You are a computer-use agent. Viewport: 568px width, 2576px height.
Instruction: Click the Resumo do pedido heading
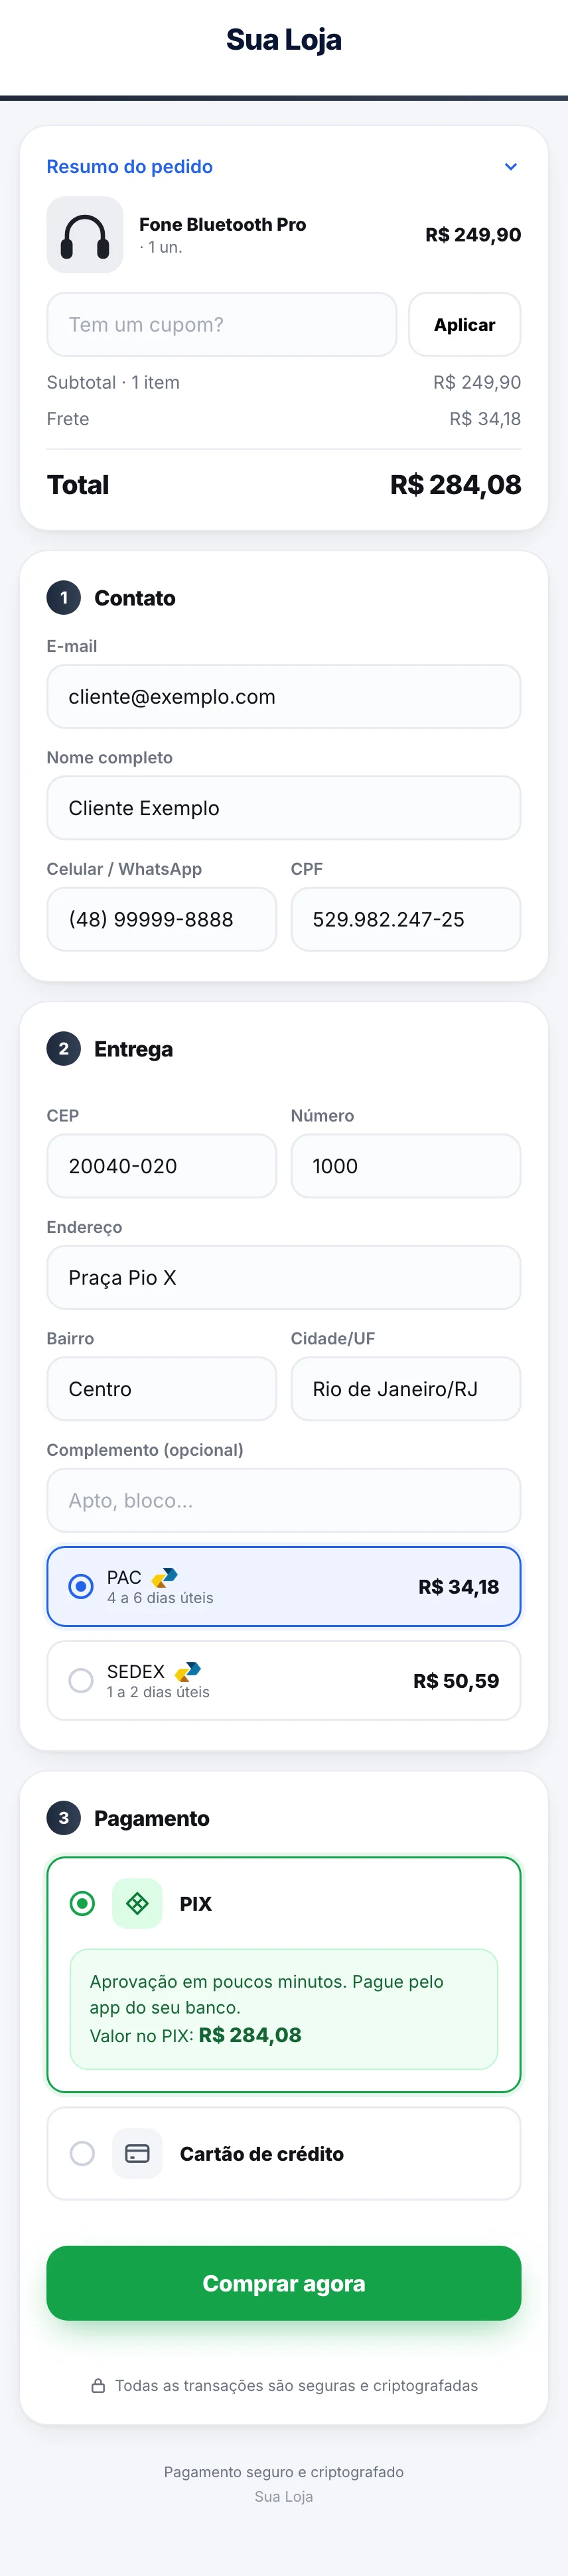130,167
